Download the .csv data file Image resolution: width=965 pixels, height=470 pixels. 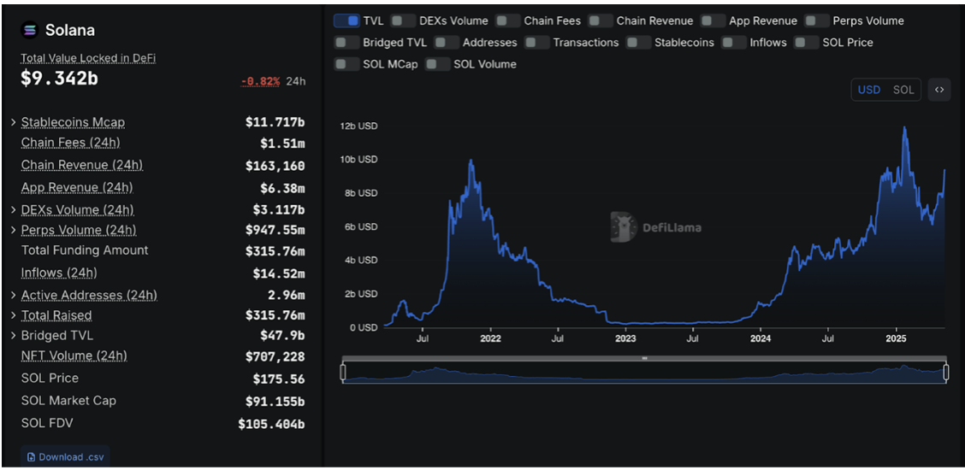tap(65, 457)
